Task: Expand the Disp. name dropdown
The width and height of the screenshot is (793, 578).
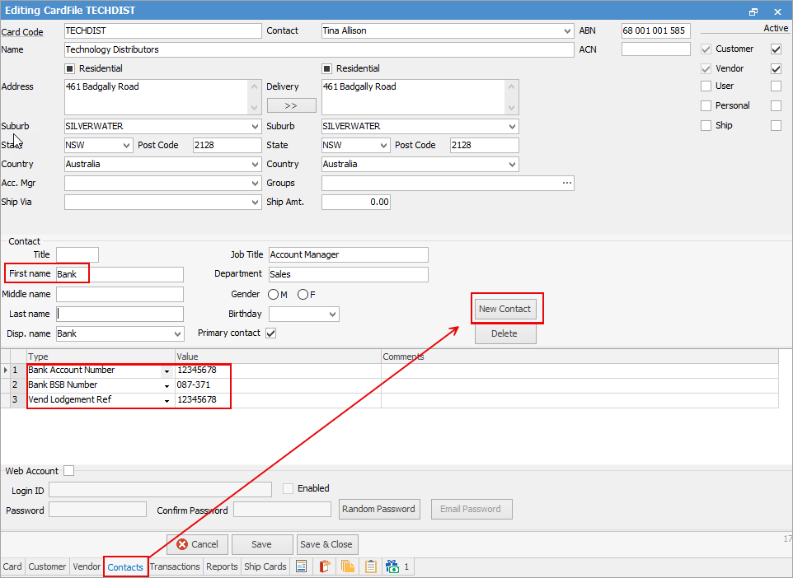Action: [177, 334]
